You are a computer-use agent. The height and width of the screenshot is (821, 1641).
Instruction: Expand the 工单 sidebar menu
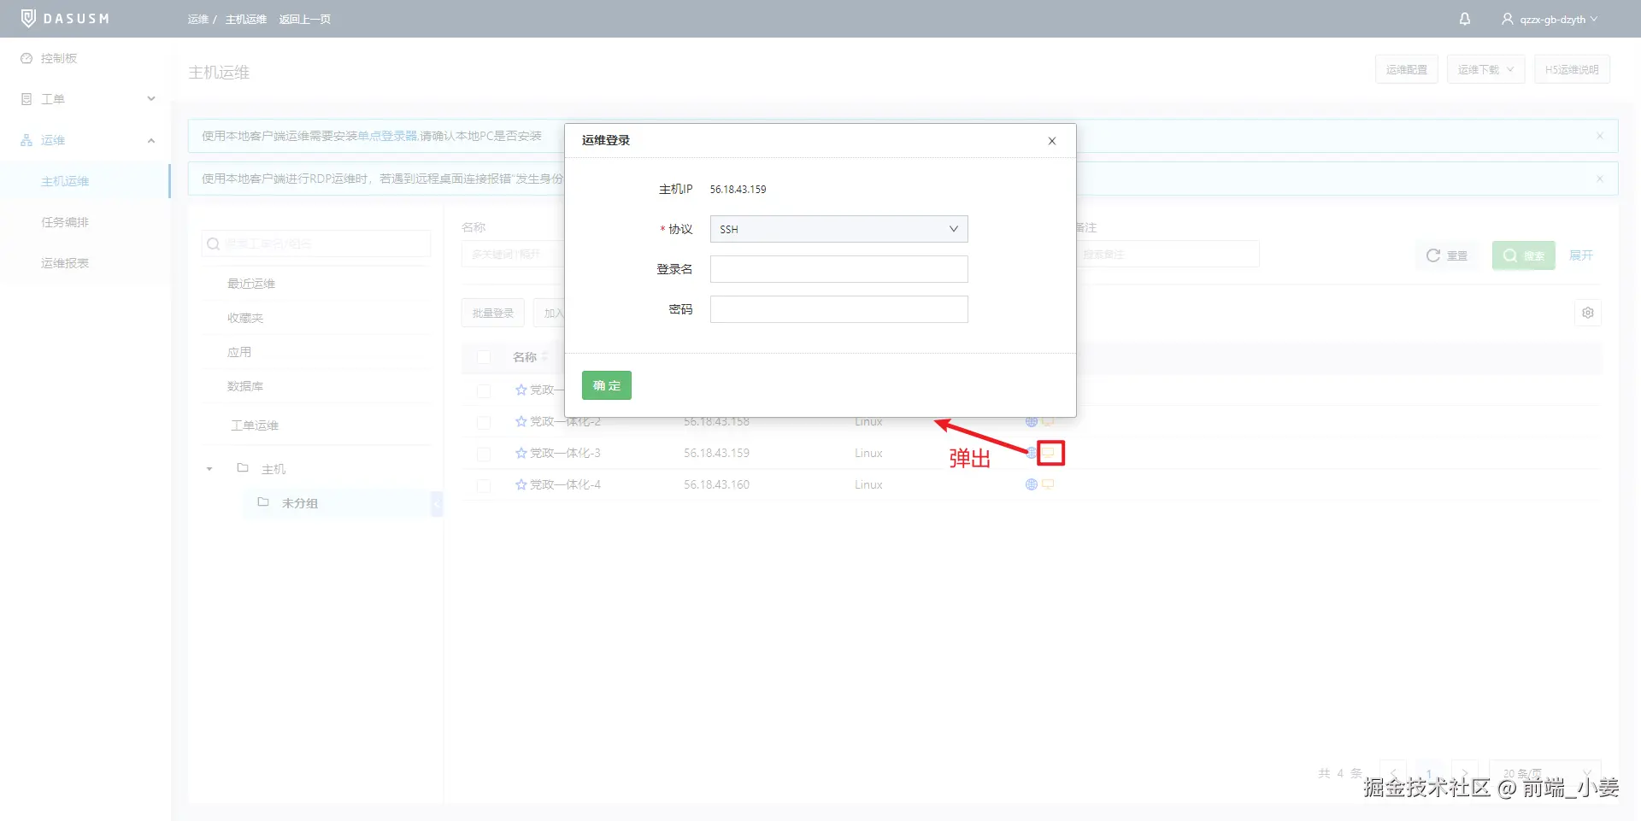[151, 99]
